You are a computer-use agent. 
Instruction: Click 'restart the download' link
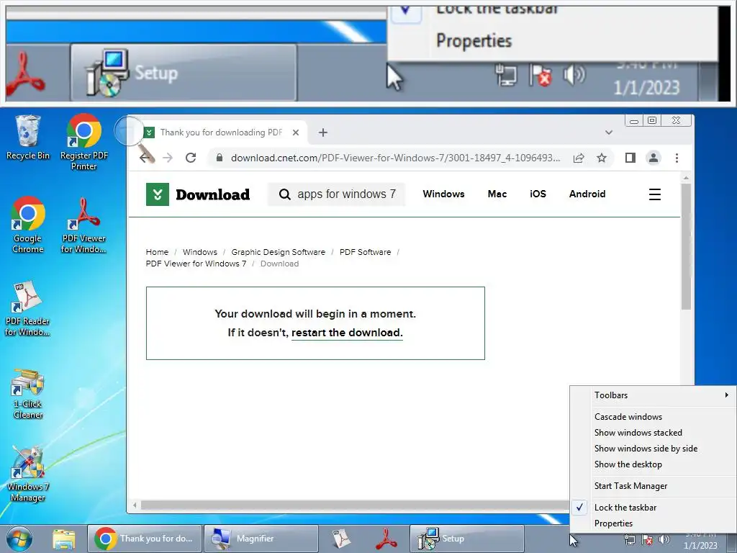[347, 333]
